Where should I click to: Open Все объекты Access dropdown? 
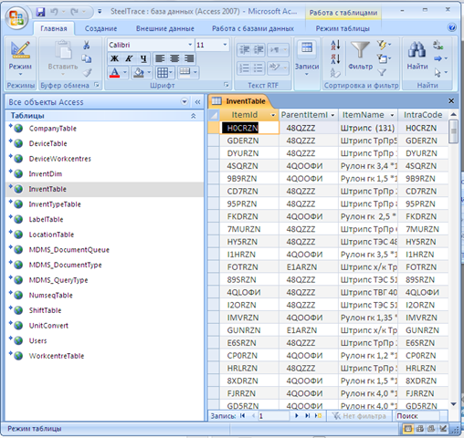[185, 101]
